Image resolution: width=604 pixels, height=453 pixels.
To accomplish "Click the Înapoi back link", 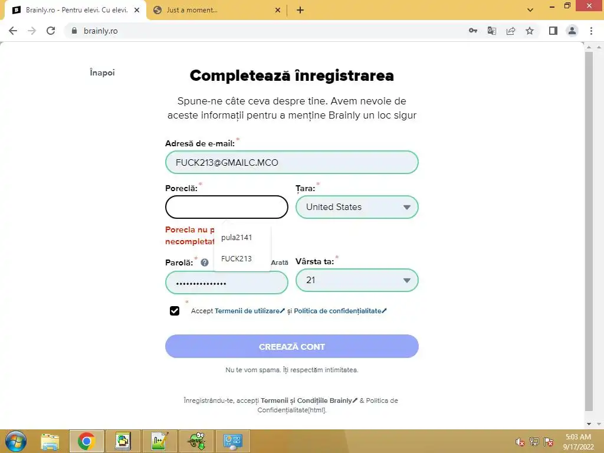I will point(102,73).
